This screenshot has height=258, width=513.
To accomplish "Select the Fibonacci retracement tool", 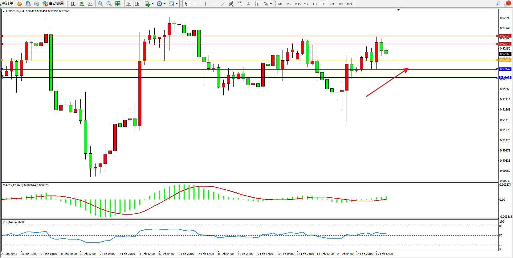I will [x=240, y=4].
